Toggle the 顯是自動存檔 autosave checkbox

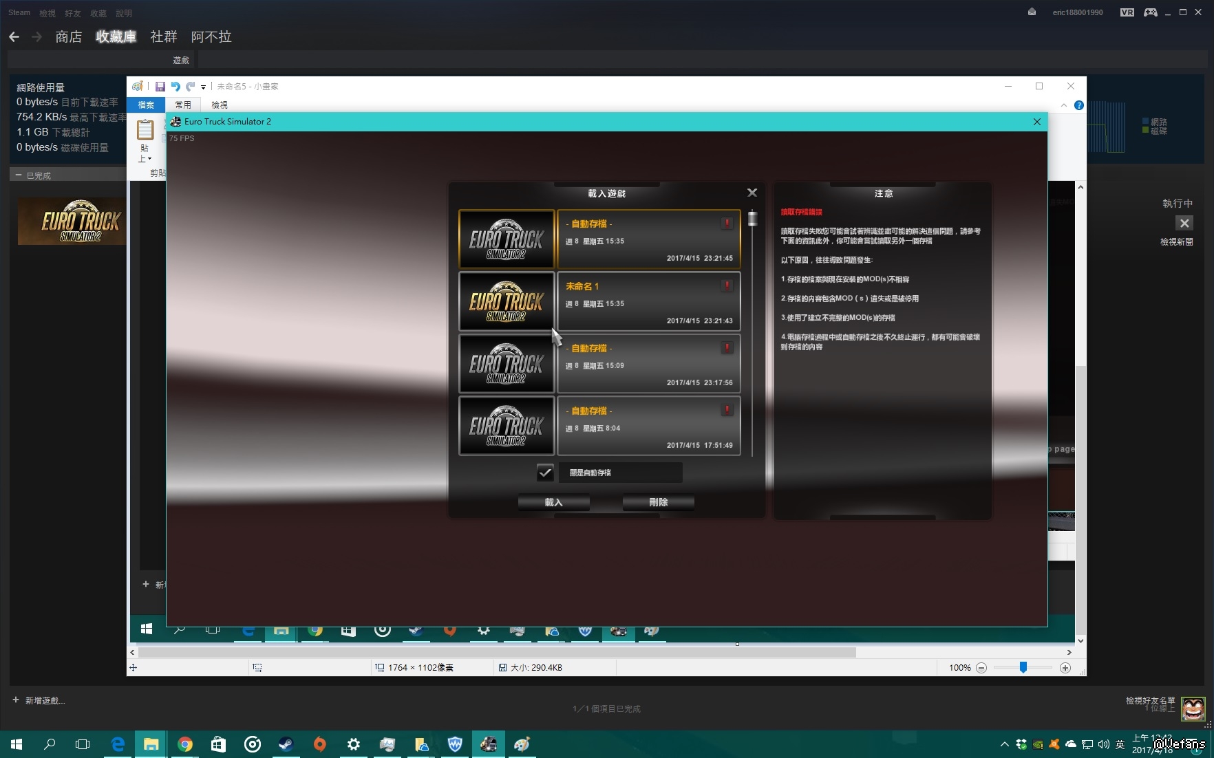(544, 473)
